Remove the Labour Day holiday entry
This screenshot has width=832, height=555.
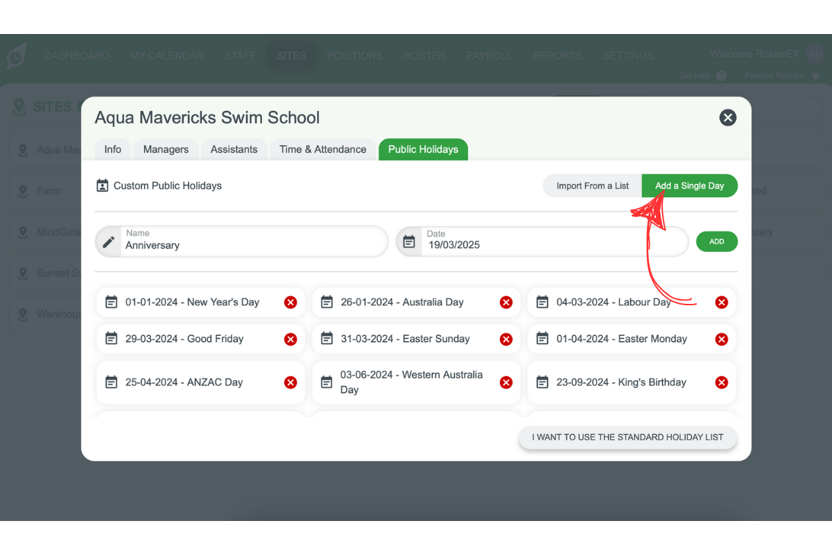[721, 302]
